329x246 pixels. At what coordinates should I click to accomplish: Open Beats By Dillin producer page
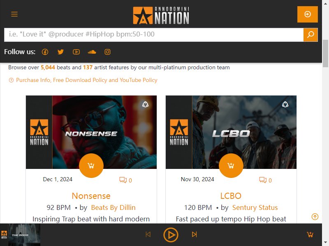(x=114, y=207)
